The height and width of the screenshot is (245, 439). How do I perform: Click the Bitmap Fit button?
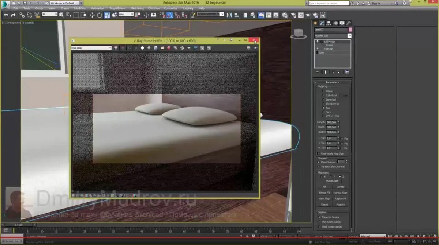click(x=324, y=192)
